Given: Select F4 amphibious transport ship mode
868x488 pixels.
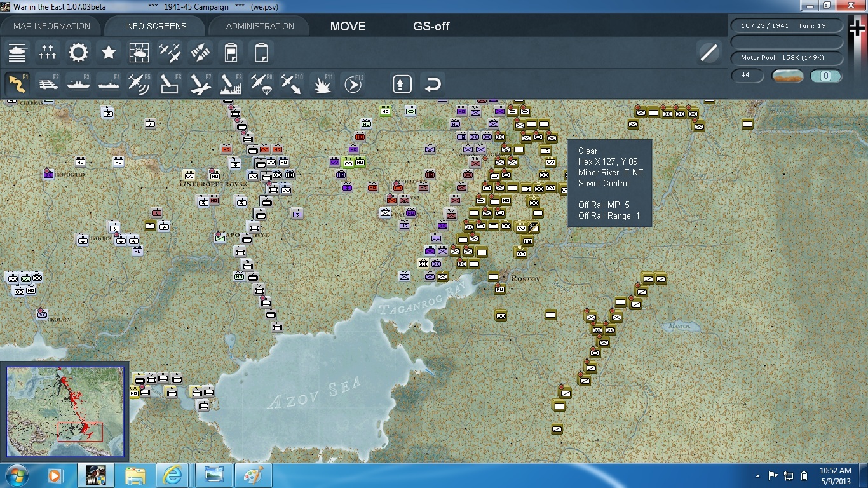Looking at the screenshot, I should (x=109, y=84).
